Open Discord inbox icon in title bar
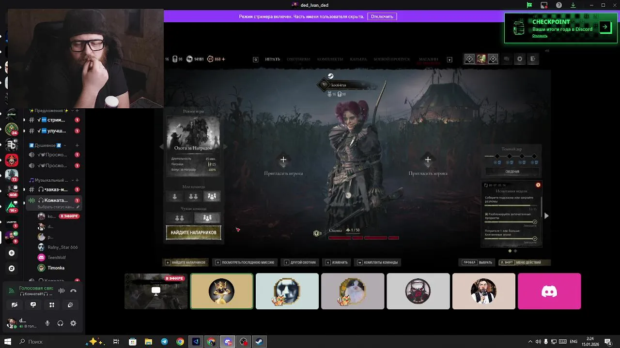620x348 pixels. point(544,5)
